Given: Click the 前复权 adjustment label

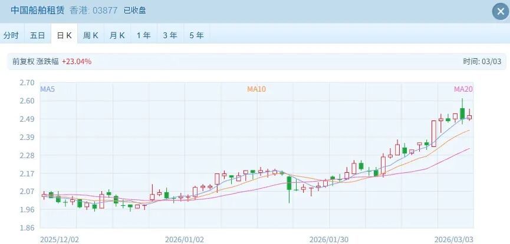Looking at the screenshot, I should (x=23, y=61).
